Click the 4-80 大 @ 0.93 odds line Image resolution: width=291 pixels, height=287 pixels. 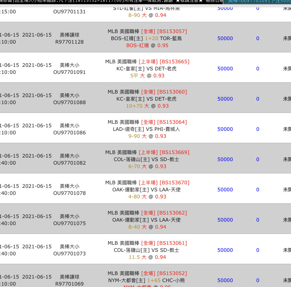[x=147, y=197]
